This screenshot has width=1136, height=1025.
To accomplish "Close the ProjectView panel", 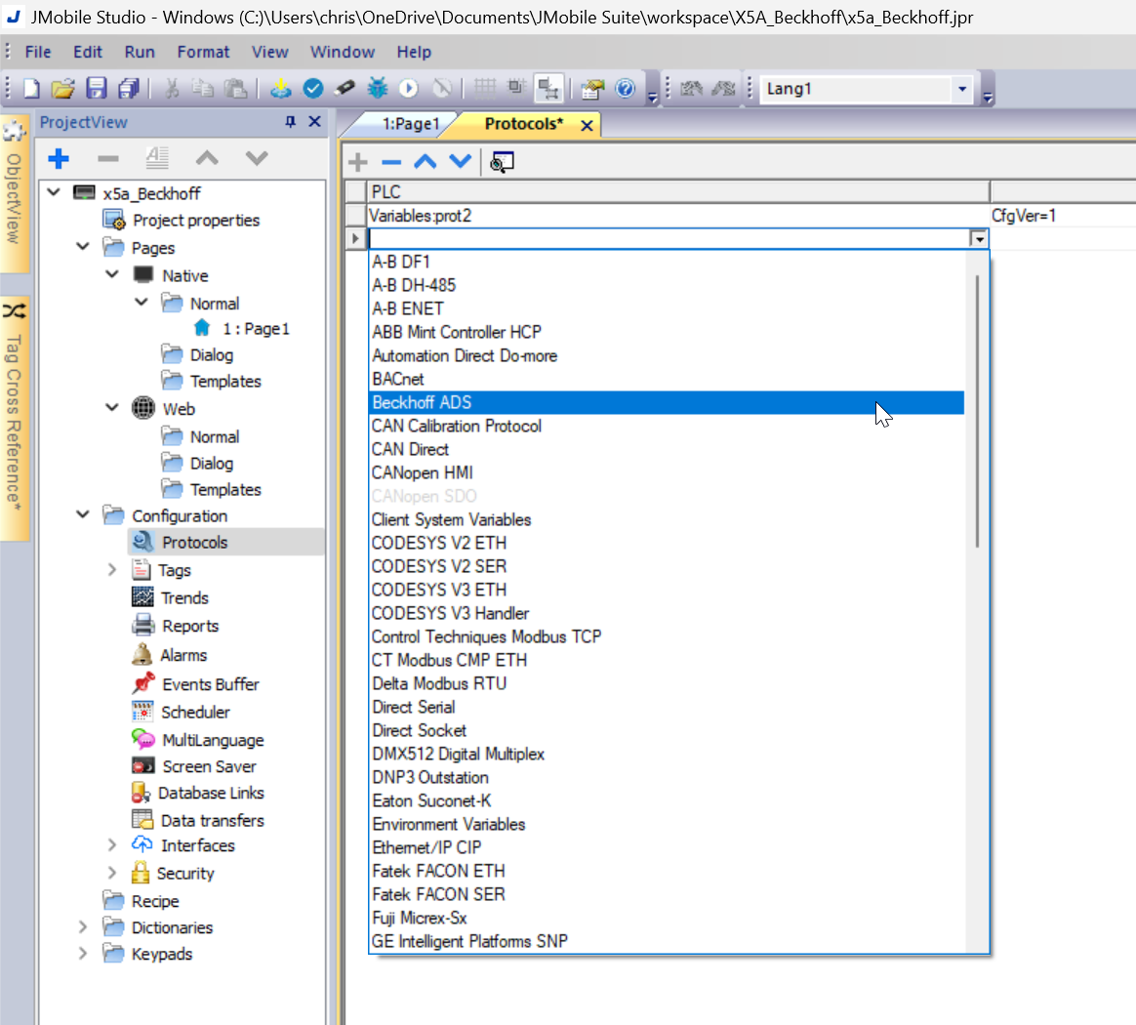I will click(314, 122).
